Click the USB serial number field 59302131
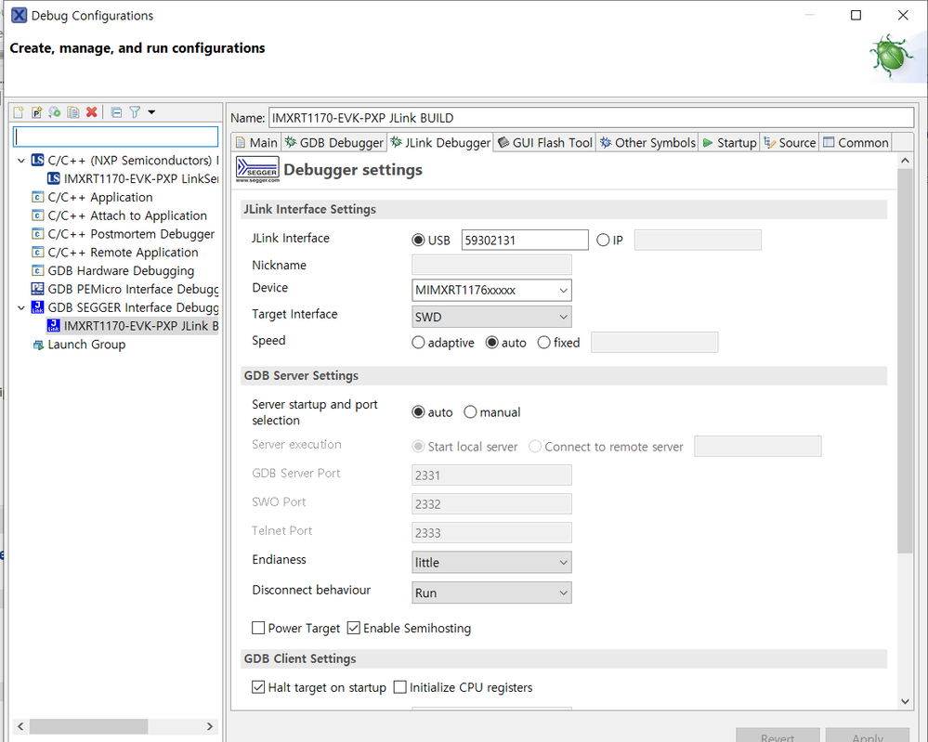Screen dimensions: 928x742 coord(525,241)
